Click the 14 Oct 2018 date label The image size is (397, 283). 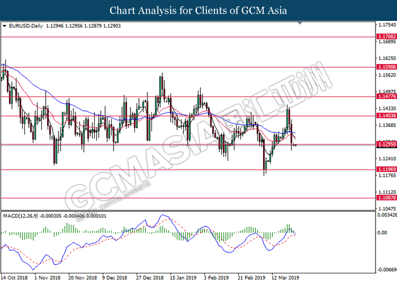[x=14, y=278]
